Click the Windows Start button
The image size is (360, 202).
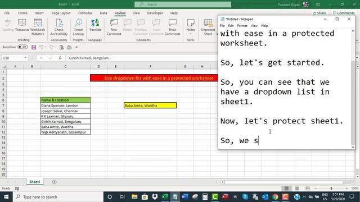point(6,197)
